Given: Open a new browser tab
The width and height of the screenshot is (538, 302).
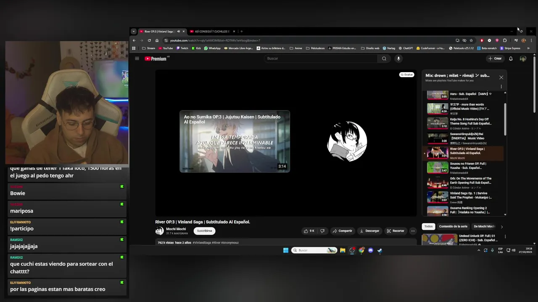Looking at the screenshot, I should point(242,31).
